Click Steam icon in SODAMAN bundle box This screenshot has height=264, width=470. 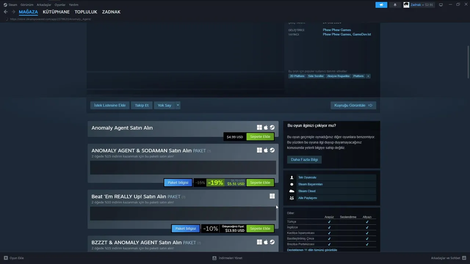pyautogui.click(x=272, y=150)
